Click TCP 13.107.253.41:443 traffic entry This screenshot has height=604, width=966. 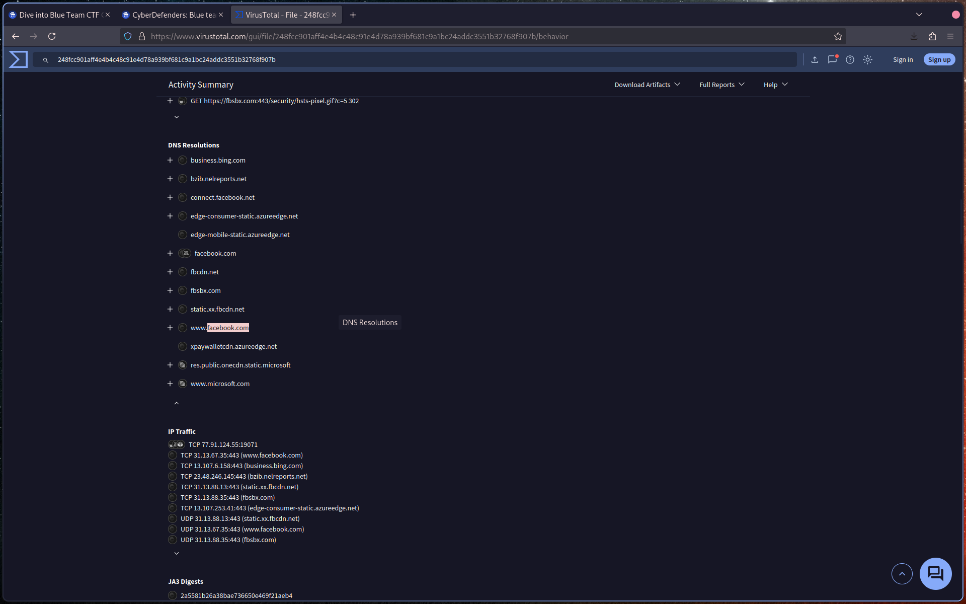(x=270, y=508)
